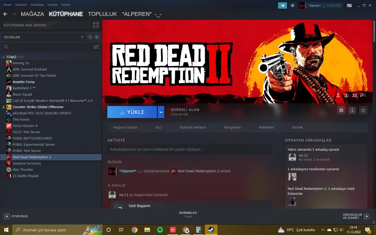Open Spotify from taskbar

click(160, 230)
